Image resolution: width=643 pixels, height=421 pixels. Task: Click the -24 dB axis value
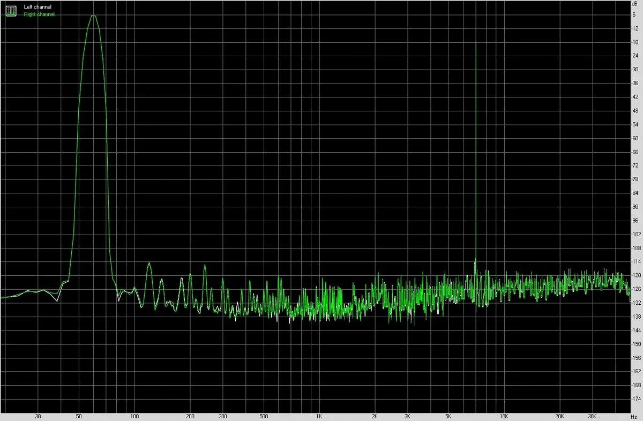635,56
